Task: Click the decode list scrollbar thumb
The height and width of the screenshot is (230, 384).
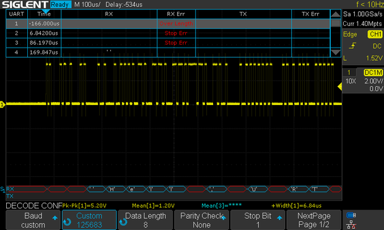Action: click(x=336, y=23)
